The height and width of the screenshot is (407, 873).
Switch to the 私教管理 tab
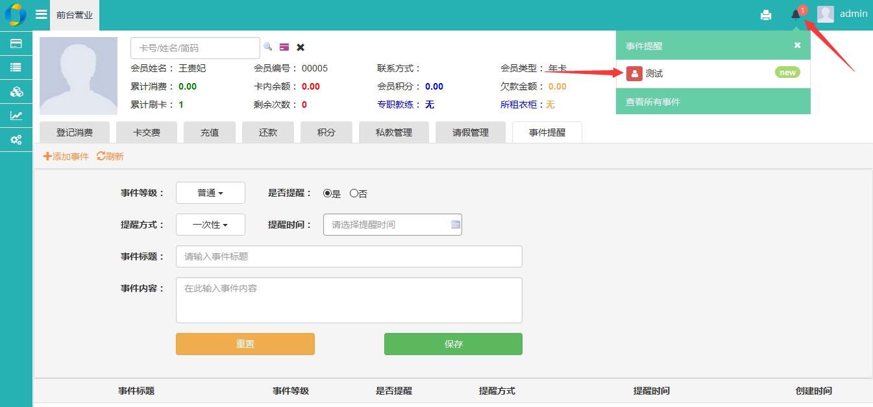click(x=394, y=132)
